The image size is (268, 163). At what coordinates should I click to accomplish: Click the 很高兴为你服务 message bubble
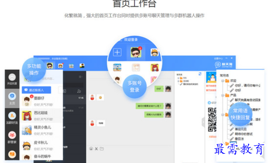[x=154, y=114]
